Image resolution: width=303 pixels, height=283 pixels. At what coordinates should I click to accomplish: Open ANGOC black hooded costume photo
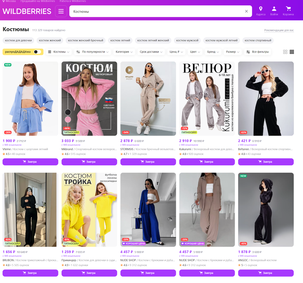tap(266, 210)
